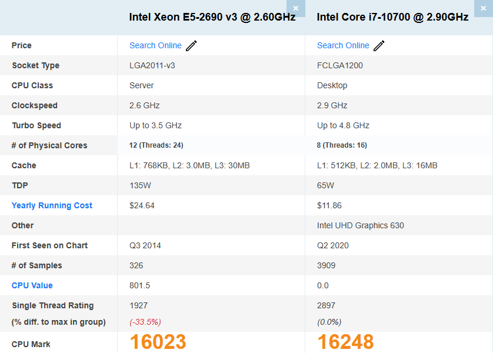Open the Yearly Running Cost link

click(x=52, y=205)
